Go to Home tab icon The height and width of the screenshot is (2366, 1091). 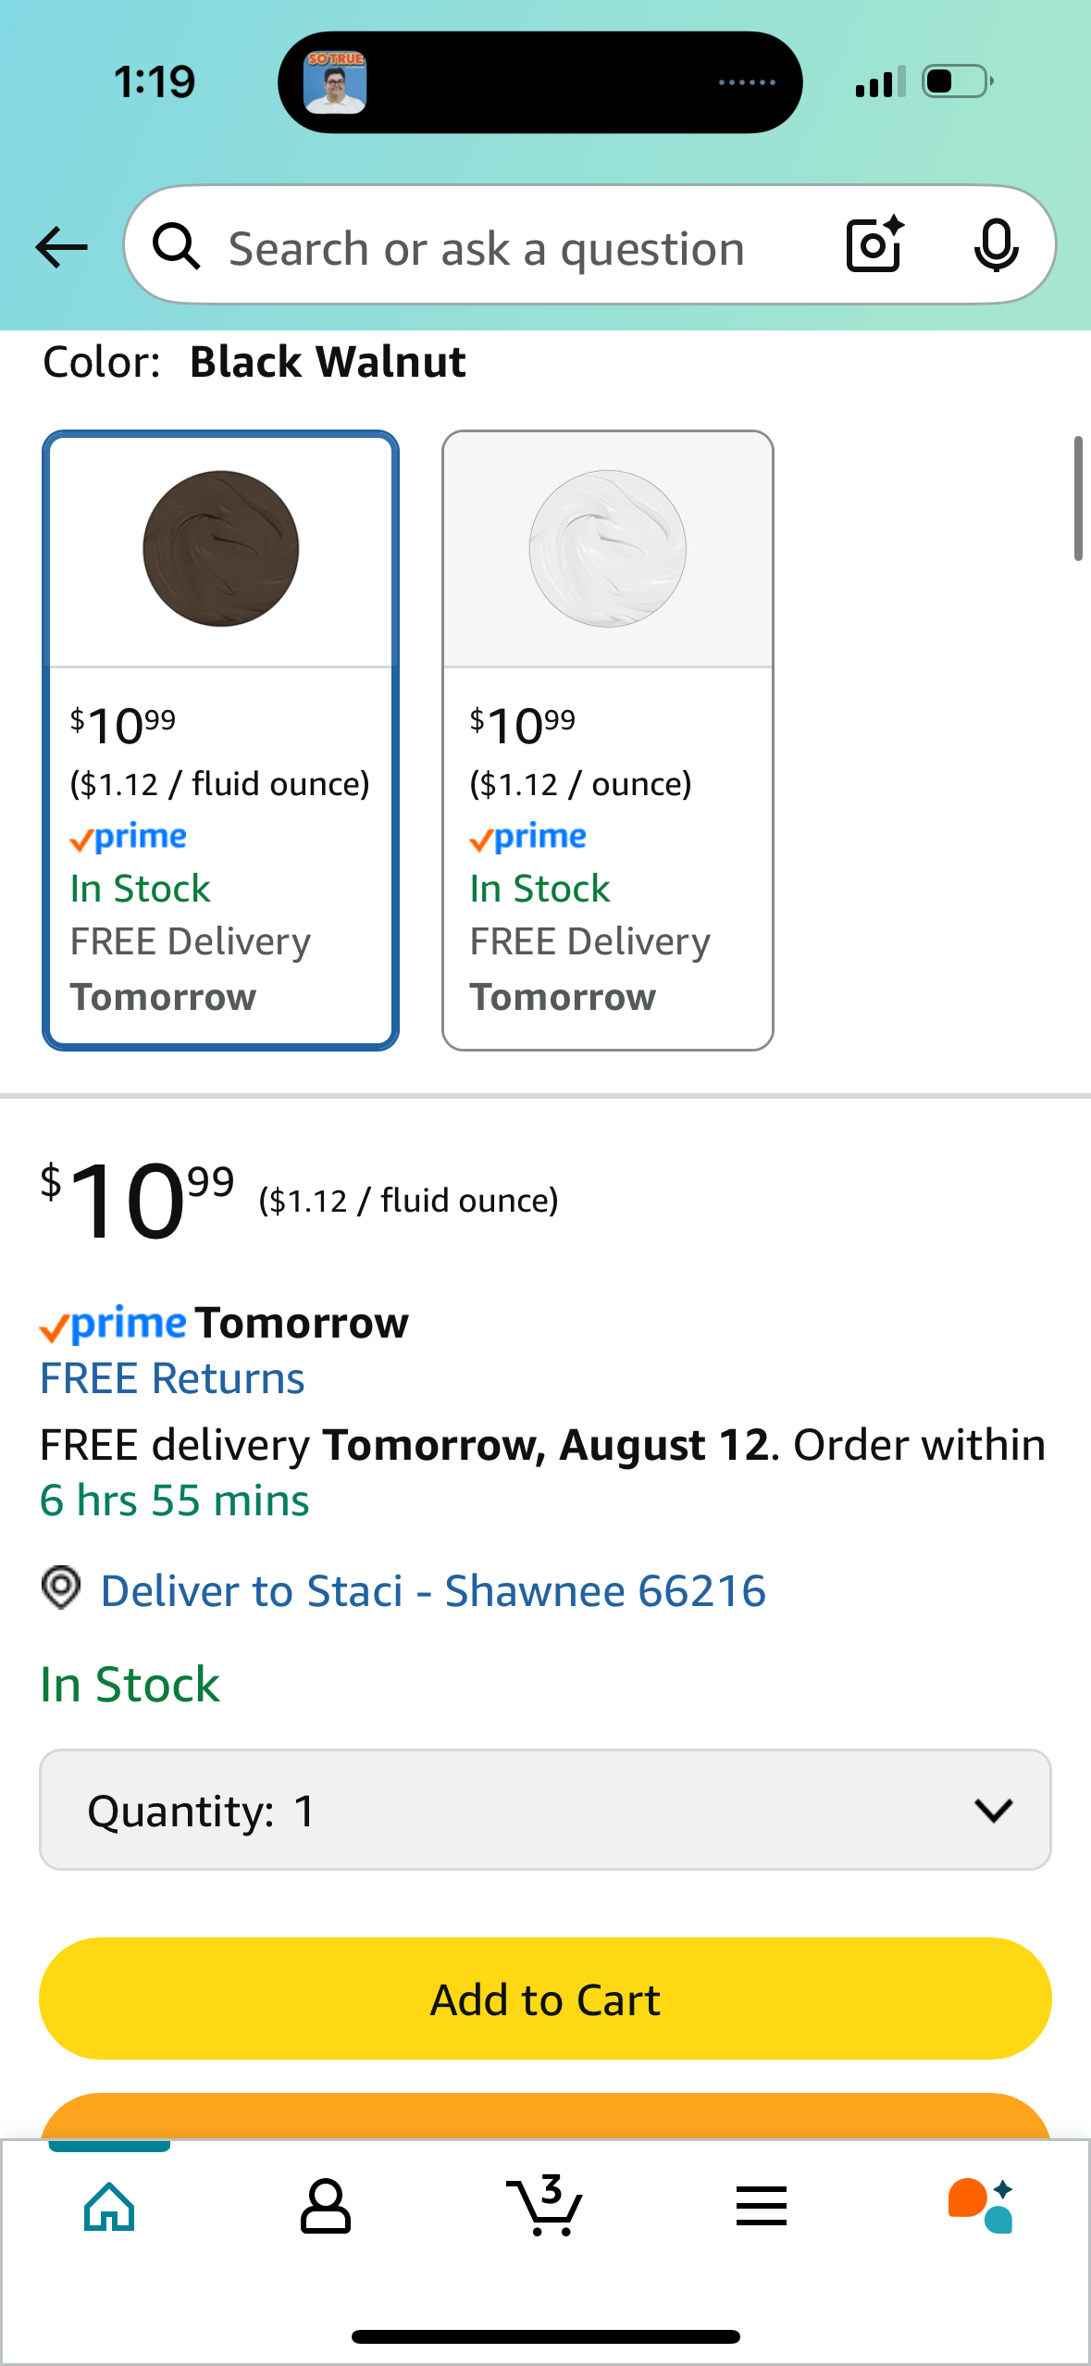pyautogui.click(x=109, y=2207)
